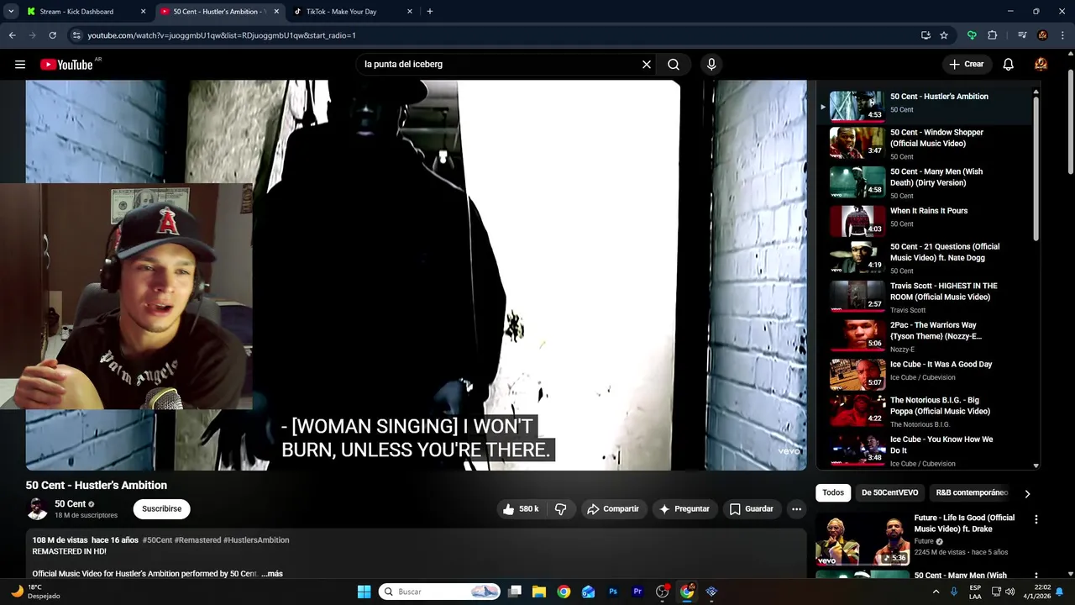The height and width of the screenshot is (605, 1075).
Task: Play 21 Questions ft. Nate Dogg
Action: point(924,258)
